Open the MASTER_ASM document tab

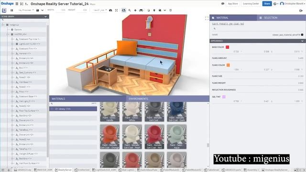[x=43, y=170]
